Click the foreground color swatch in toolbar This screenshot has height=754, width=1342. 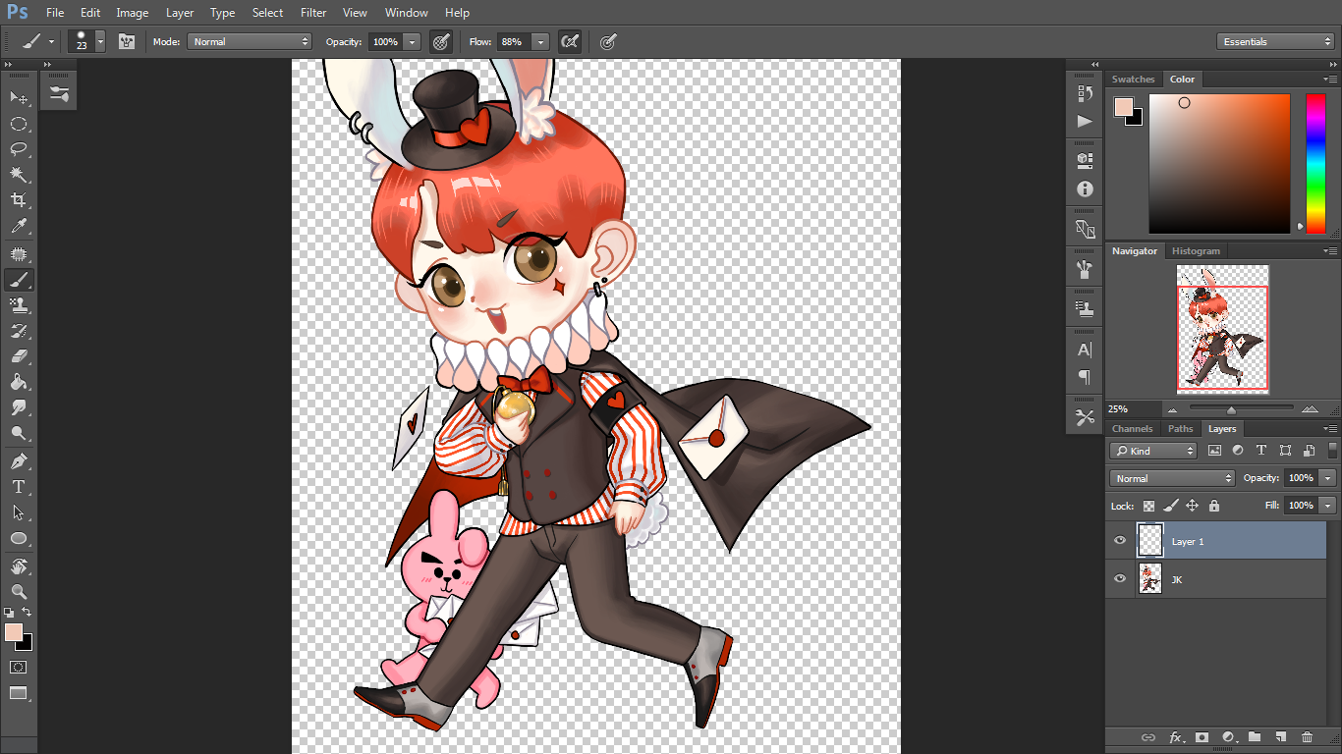tap(14, 632)
